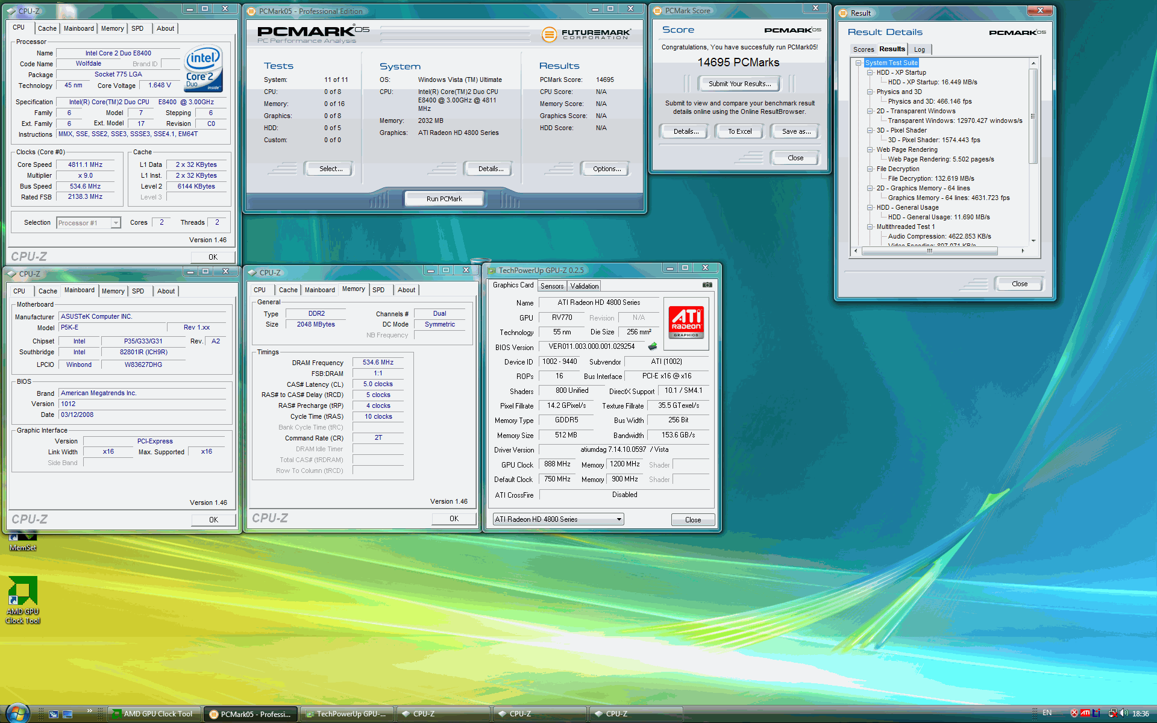Open the AMD GPU Clock Tool desktop shortcut
Screen dimensions: 1157x723
point(23,601)
